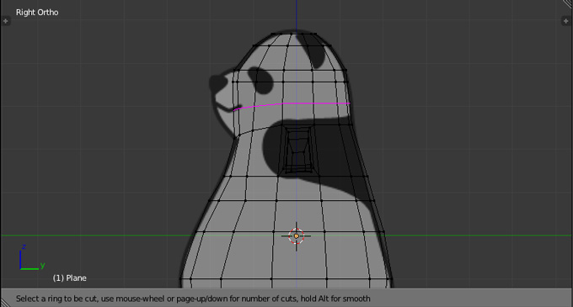
Task: Click the panda's black ear
Action: point(311,50)
